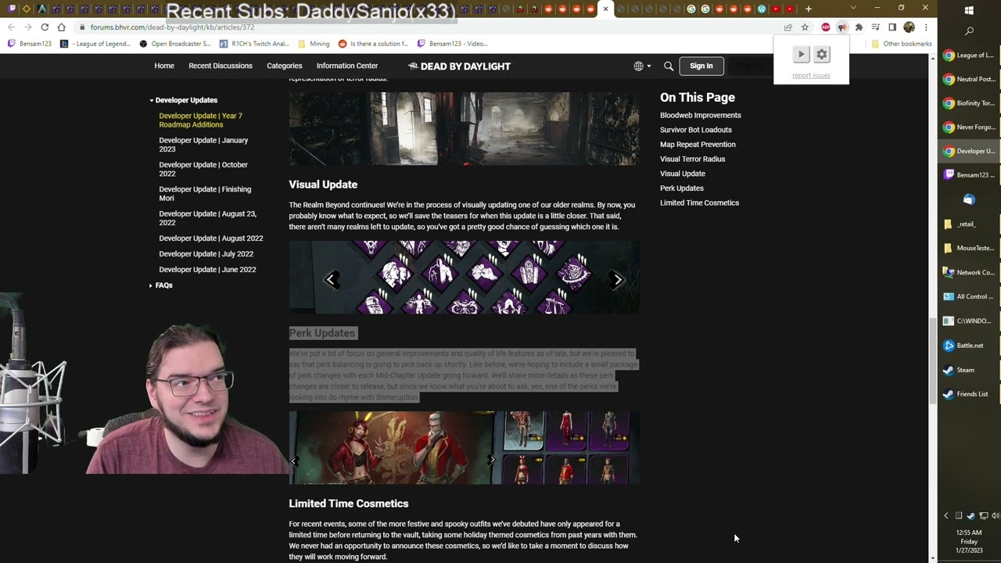
Task: Jump to Perk Updates in On This Page
Action: click(x=682, y=188)
